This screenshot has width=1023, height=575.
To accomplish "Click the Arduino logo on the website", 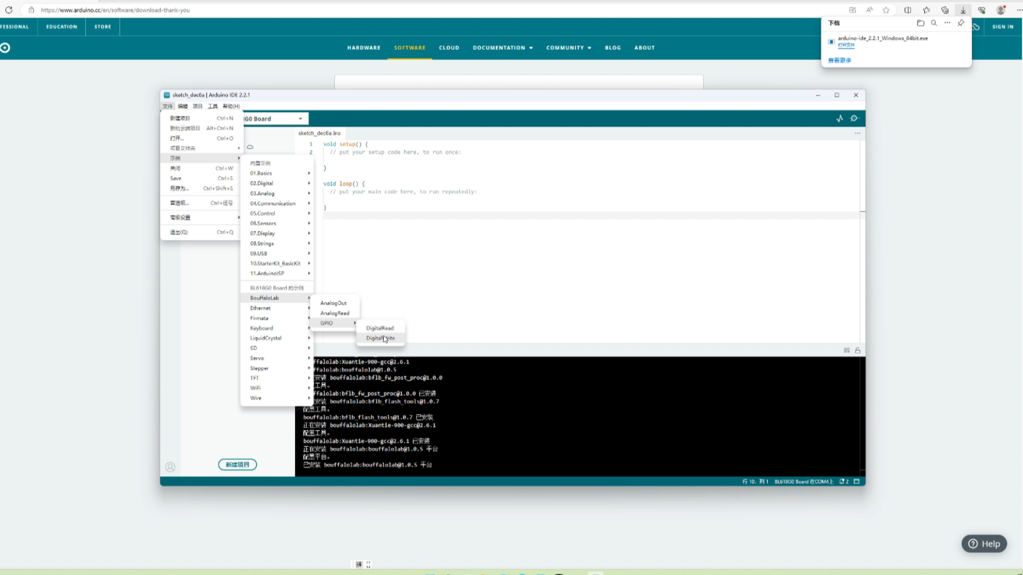I will [5, 48].
